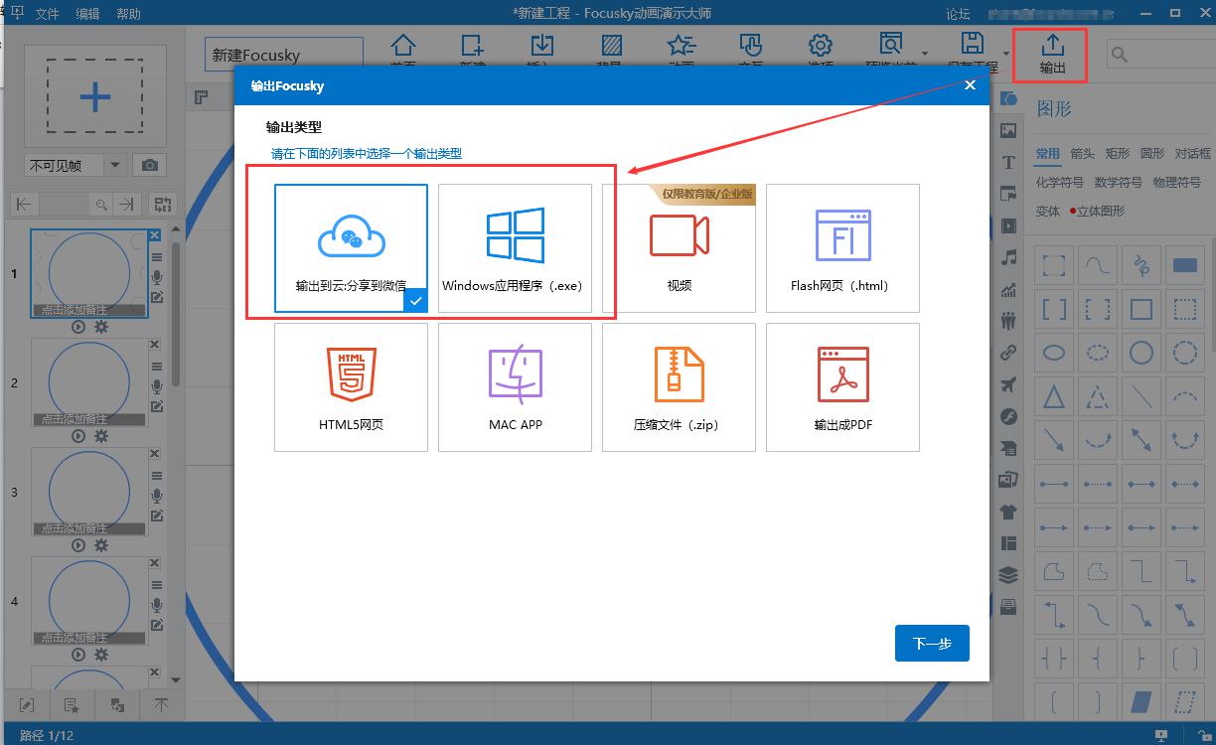Open the 立体图形 shapes tab
Viewport: 1216px width, 745px height.
1101,212
